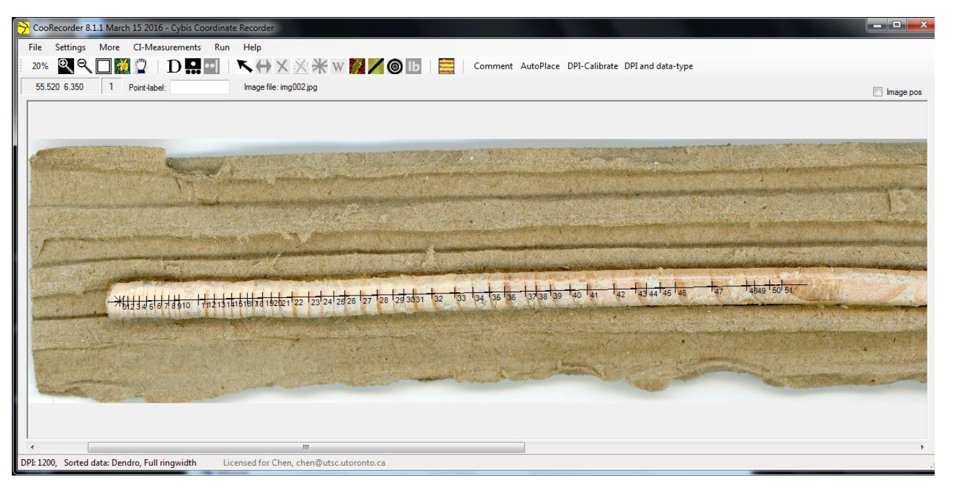This screenshot has width=953, height=490.
Task: Select the hand pan tool
Action: (142, 66)
